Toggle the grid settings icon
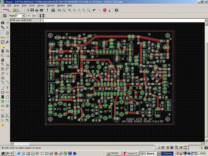The width and height of the screenshot is (208, 156). (5, 16)
